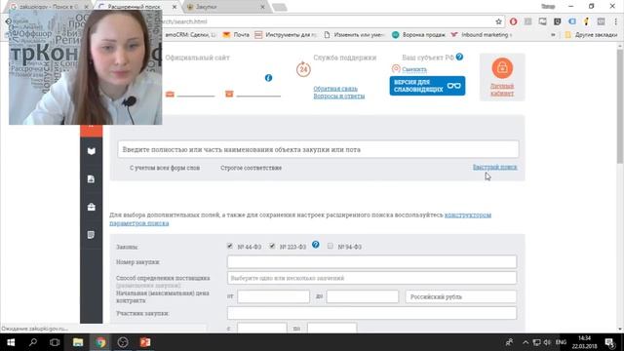
Task: Open the document icon in the dark sidebar
Action: (x=91, y=179)
